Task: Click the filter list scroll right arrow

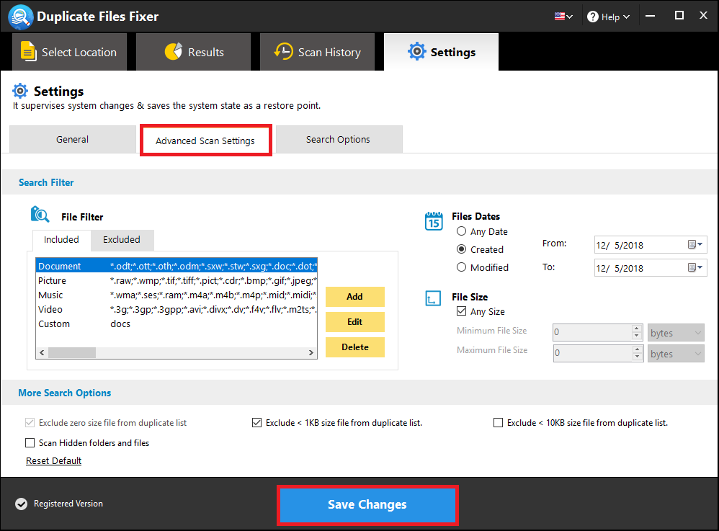Action: [x=311, y=352]
